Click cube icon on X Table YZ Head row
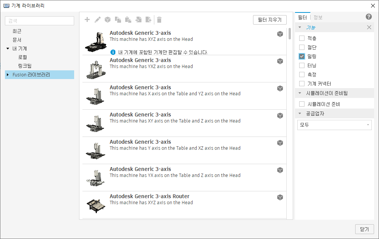This screenshot has width=379, height=239. [280, 88]
